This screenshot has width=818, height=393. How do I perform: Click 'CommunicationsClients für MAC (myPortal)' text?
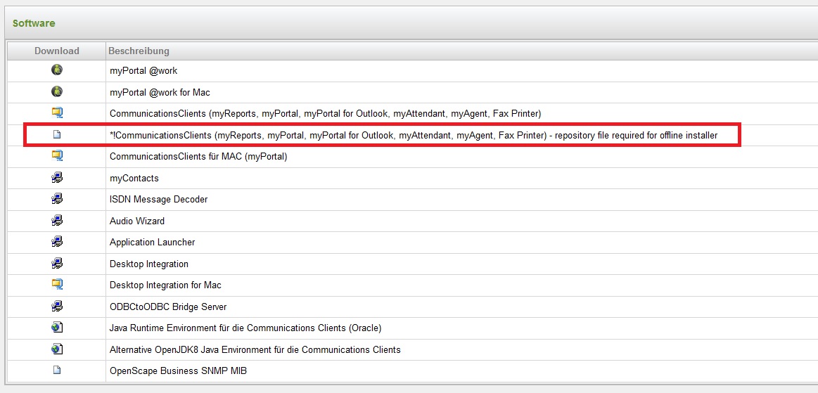pyautogui.click(x=198, y=156)
